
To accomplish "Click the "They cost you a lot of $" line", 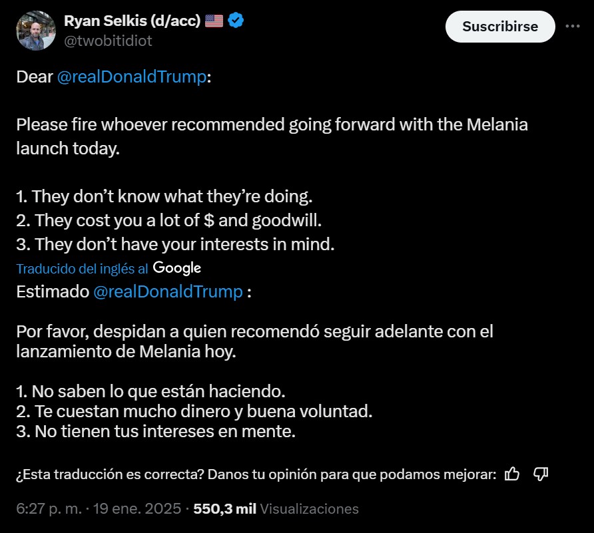I will coord(169,220).
